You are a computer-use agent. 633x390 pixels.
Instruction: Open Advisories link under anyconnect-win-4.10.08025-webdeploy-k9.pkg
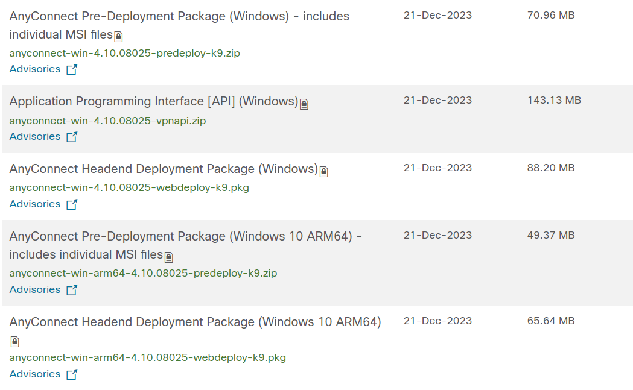pos(35,204)
